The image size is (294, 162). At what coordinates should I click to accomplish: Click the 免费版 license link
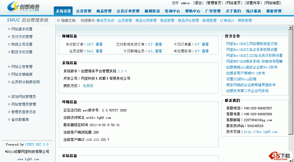88,86
